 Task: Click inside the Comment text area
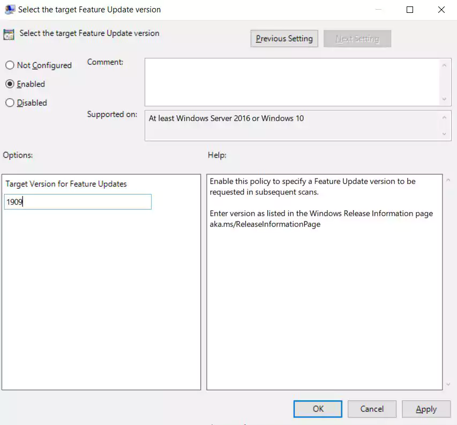point(293,82)
